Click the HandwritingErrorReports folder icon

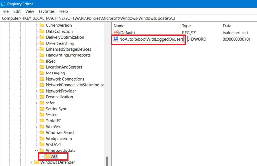(42, 55)
